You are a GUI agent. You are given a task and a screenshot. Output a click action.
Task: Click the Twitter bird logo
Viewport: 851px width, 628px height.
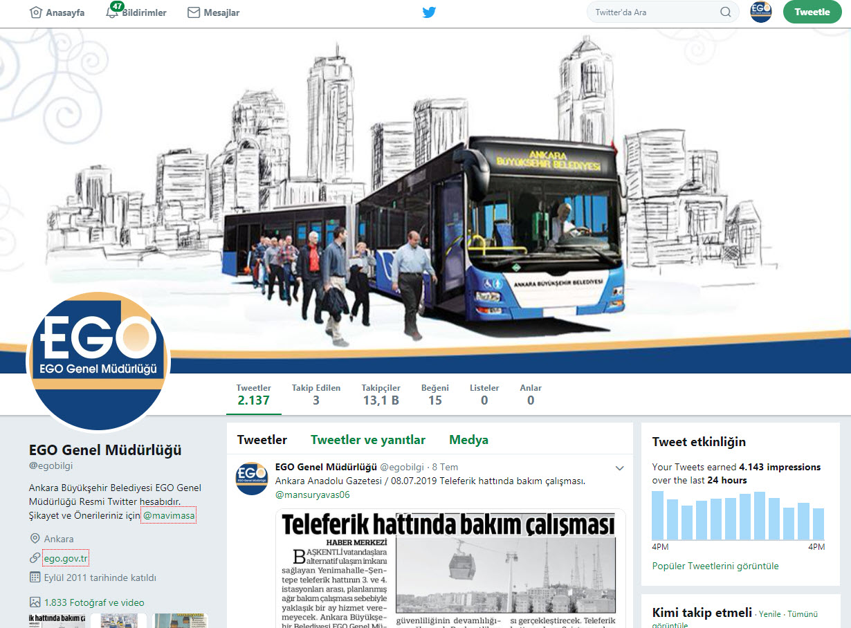pyautogui.click(x=429, y=12)
